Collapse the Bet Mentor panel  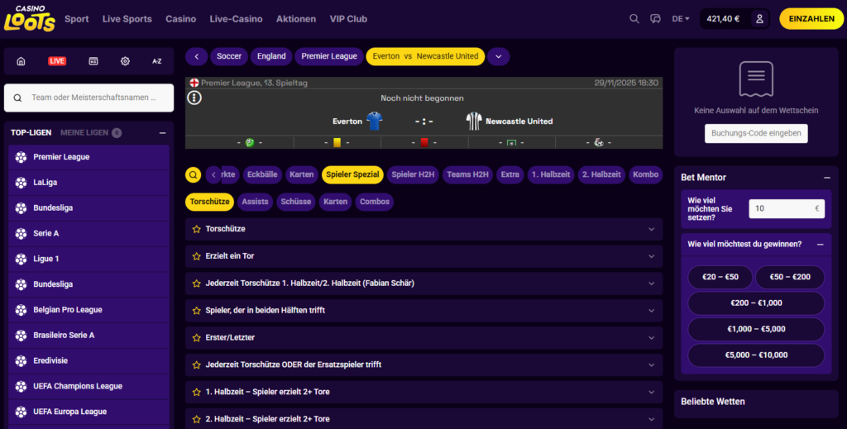[x=827, y=178]
